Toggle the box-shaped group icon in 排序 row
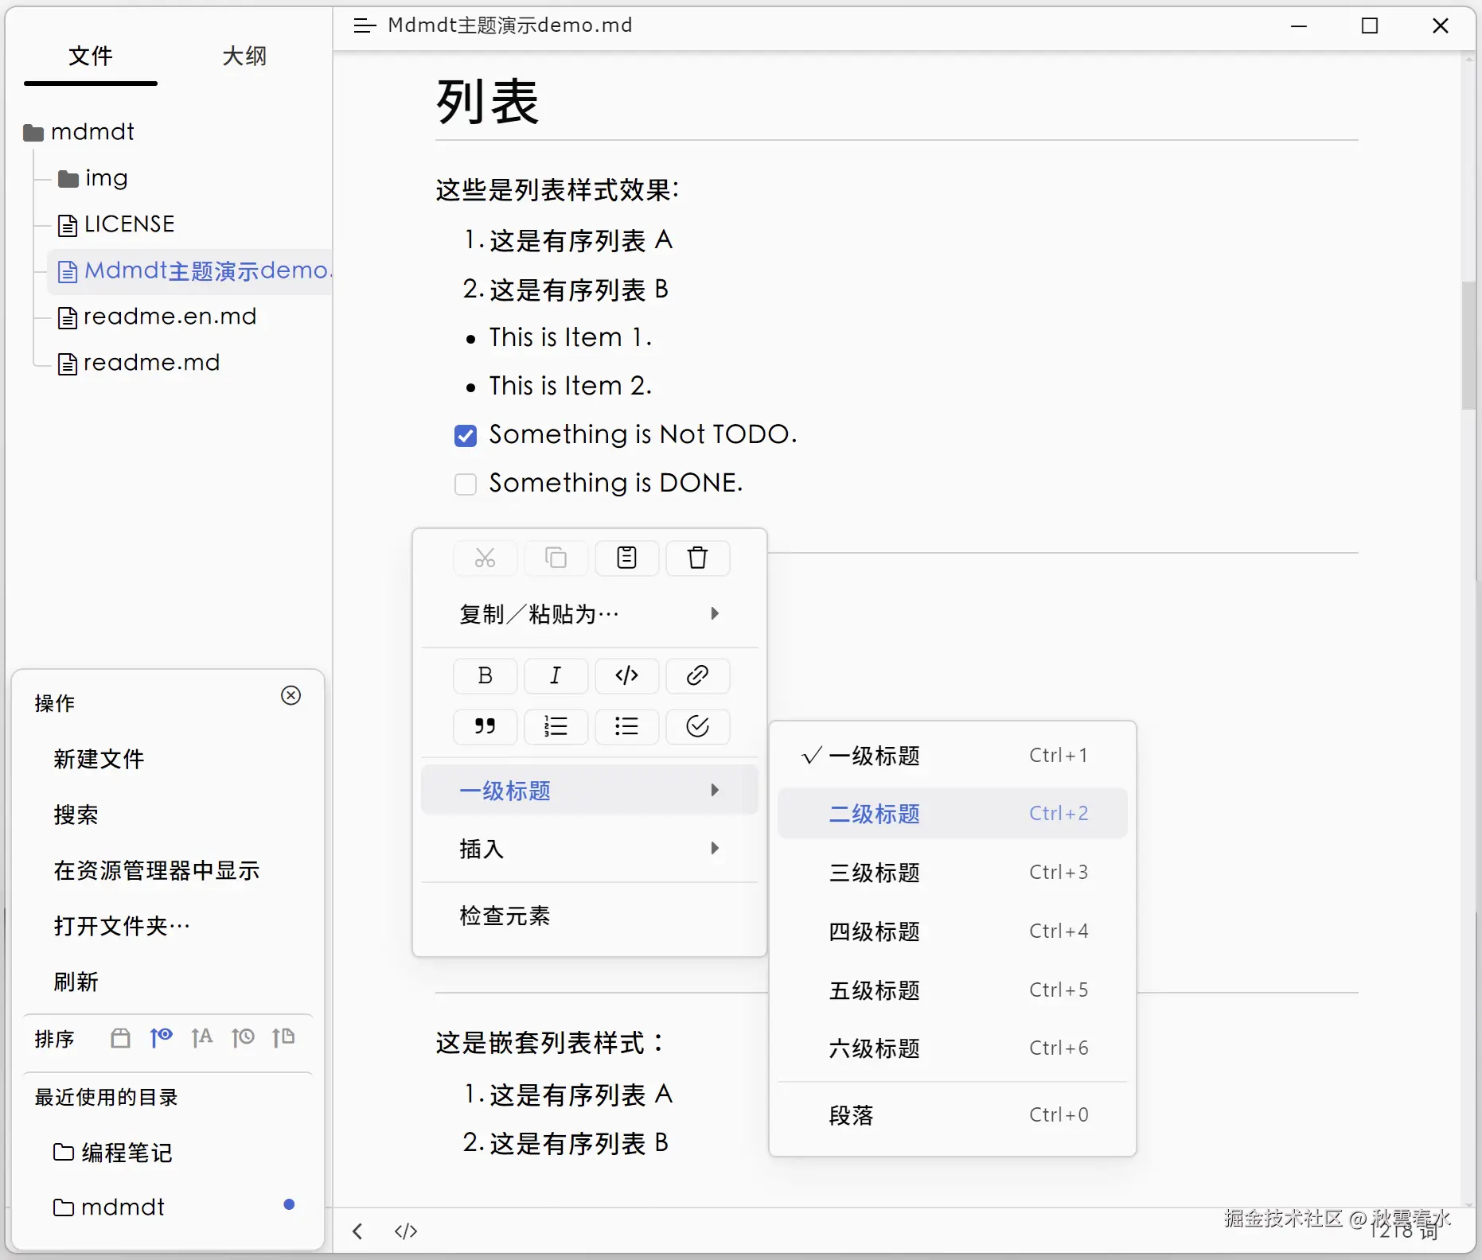The height and width of the screenshot is (1260, 1482). click(120, 1038)
